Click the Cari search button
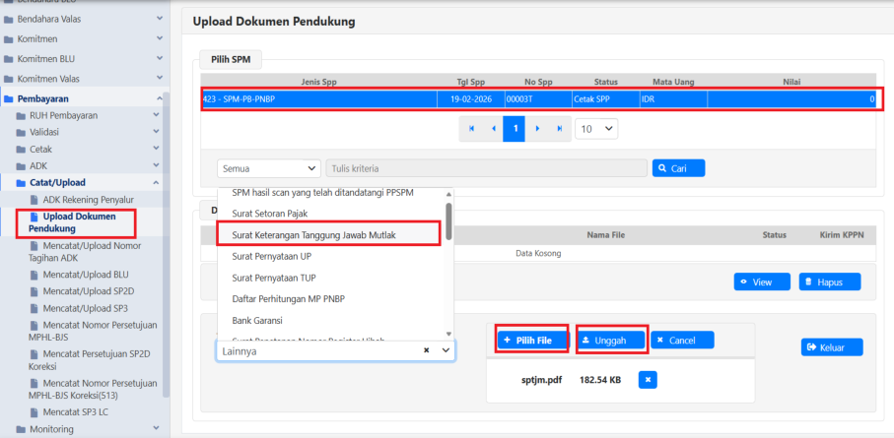This screenshot has height=438, width=894. click(x=678, y=169)
